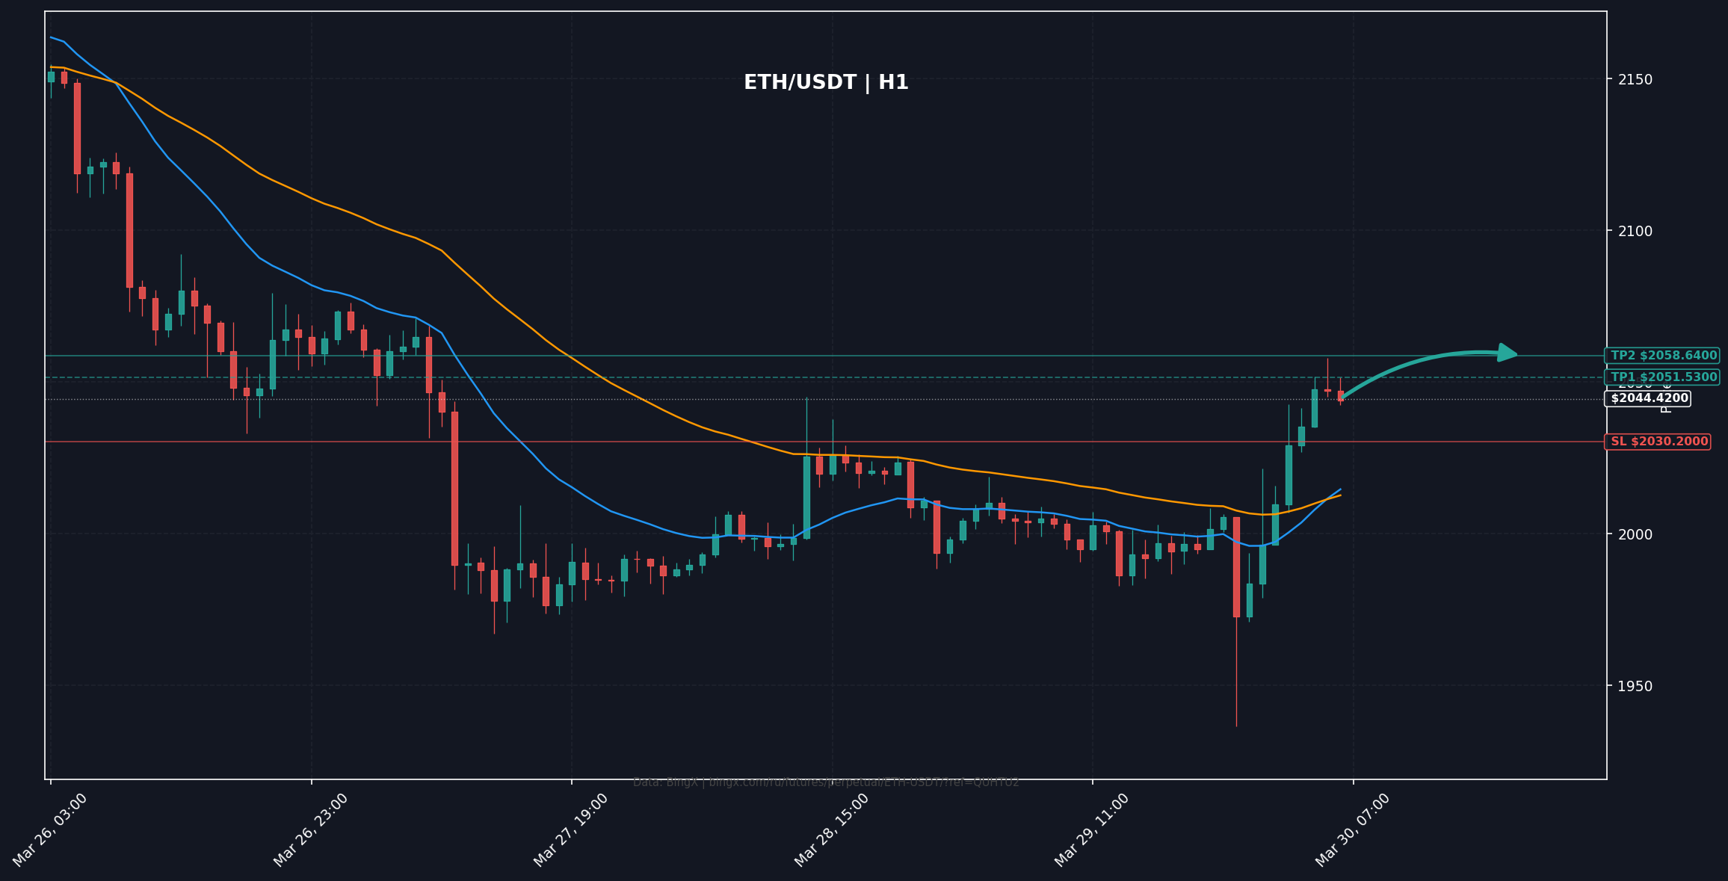The width and height of the screenshot is (1728, 881).
Task: Select the Mar 26, 23:00 time label
Action: click(311, 829)
